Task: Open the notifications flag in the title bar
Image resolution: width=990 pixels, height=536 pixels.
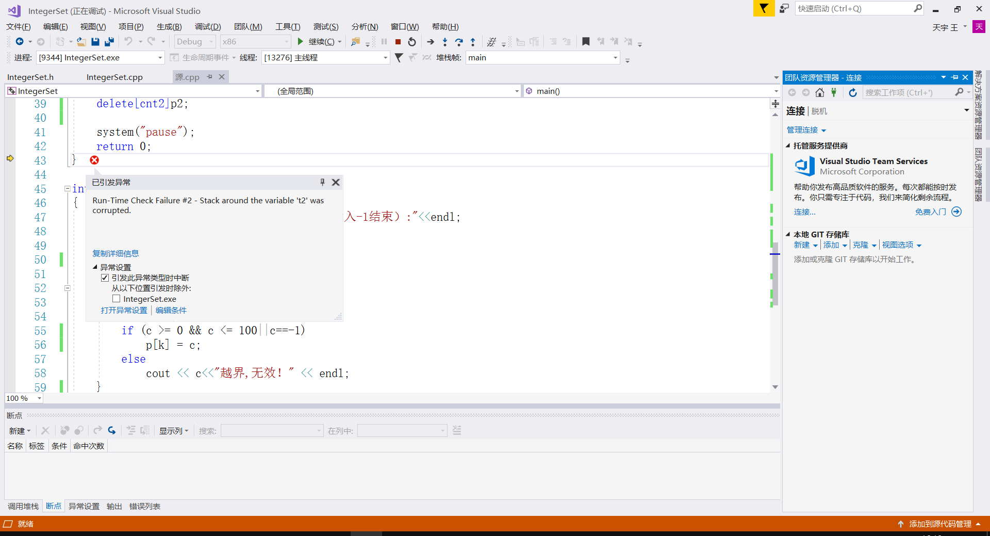Action: [x=764, y=9]
